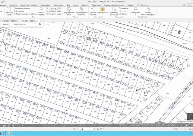Open the Специальные возможности ribbon tab
The width and height of the screenshot is (193, 136).
pos(114,5)
